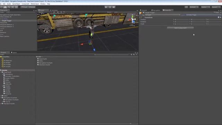The height and width of the screenshot is (125, 222).
Task: Switch to the Console tab
Action: pos(143,10)
